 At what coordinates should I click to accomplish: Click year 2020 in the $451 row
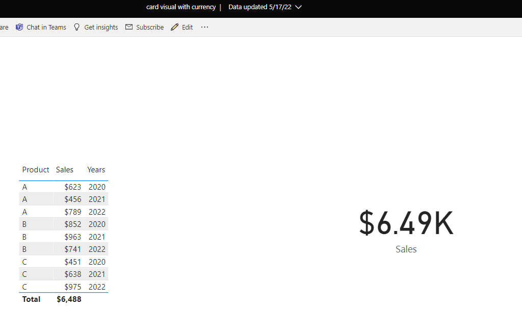pyautogui.click(x=97, y=262)
